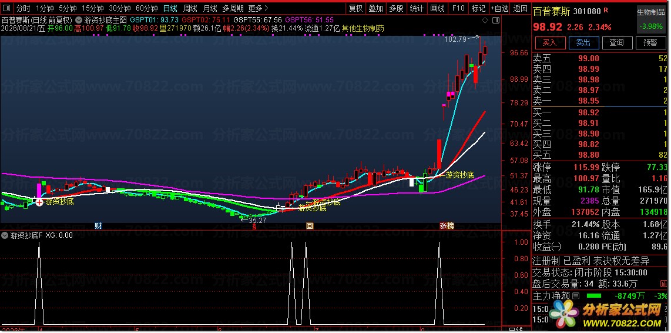Viewport: 671px width, 333px height.
Task: Open 多周期 multi-period view
Action: [x=233, y=8]
